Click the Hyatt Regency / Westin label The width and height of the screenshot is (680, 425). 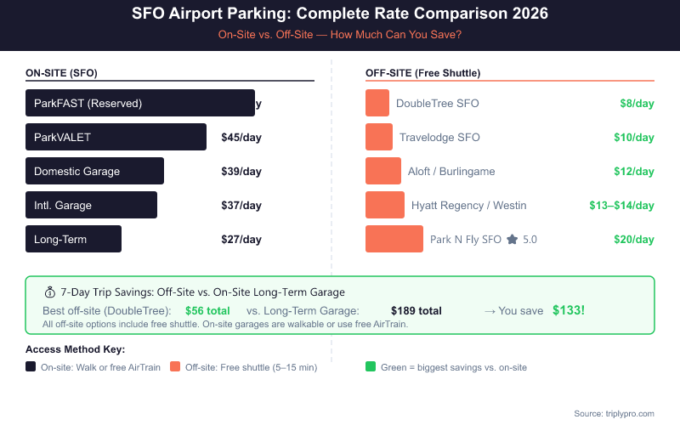click(468, 206)
